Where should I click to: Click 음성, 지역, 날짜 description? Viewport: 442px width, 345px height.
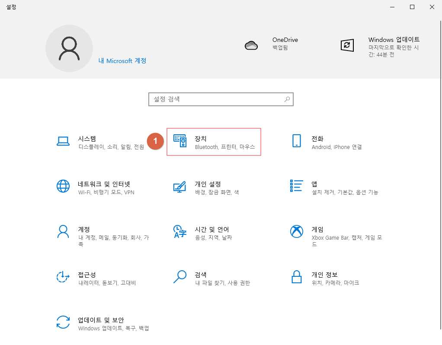pos(213,237)
